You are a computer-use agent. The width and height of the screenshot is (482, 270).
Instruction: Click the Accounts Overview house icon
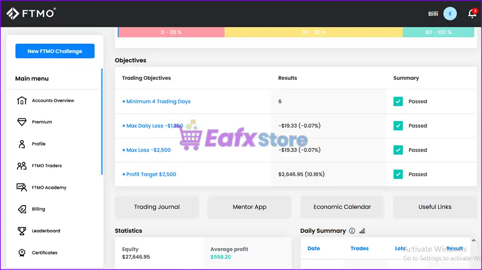point(22,100)
